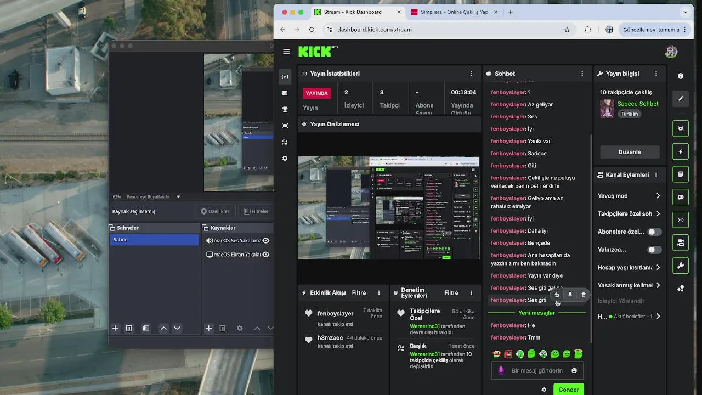702x395 pixels.
Task: Click Etkinlik Akışı Filtre button
Action: (359, 293)
